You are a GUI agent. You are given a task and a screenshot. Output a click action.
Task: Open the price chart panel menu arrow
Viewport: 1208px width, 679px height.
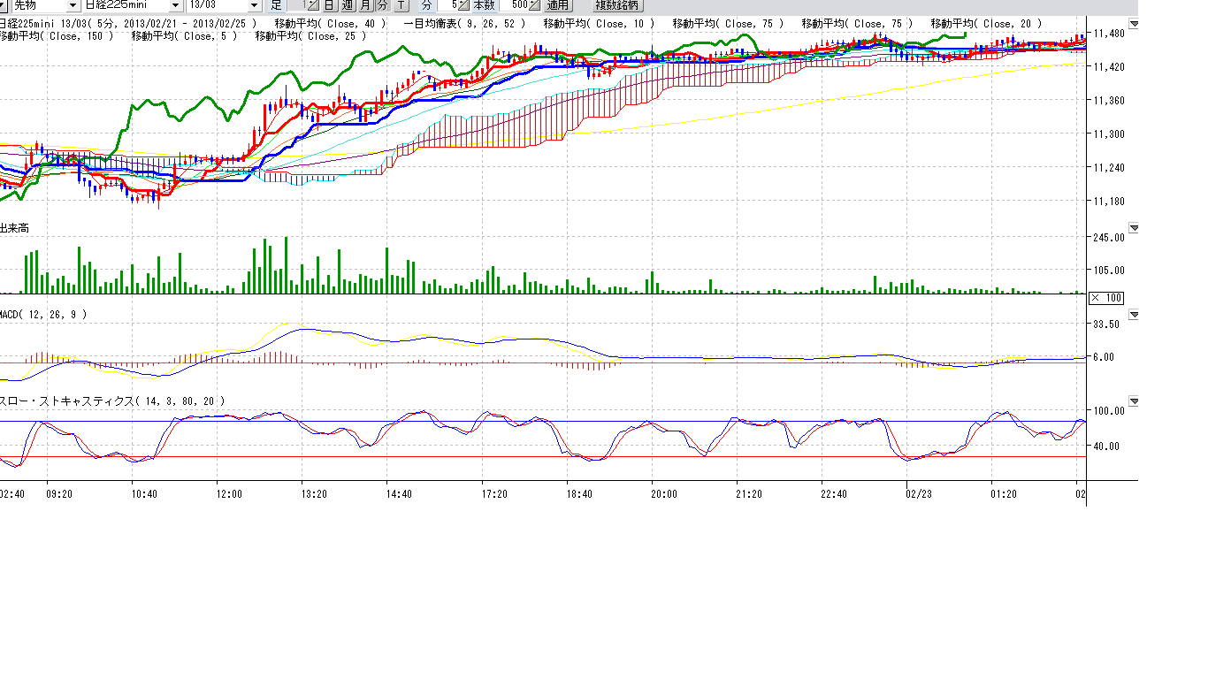[1134, 25]
